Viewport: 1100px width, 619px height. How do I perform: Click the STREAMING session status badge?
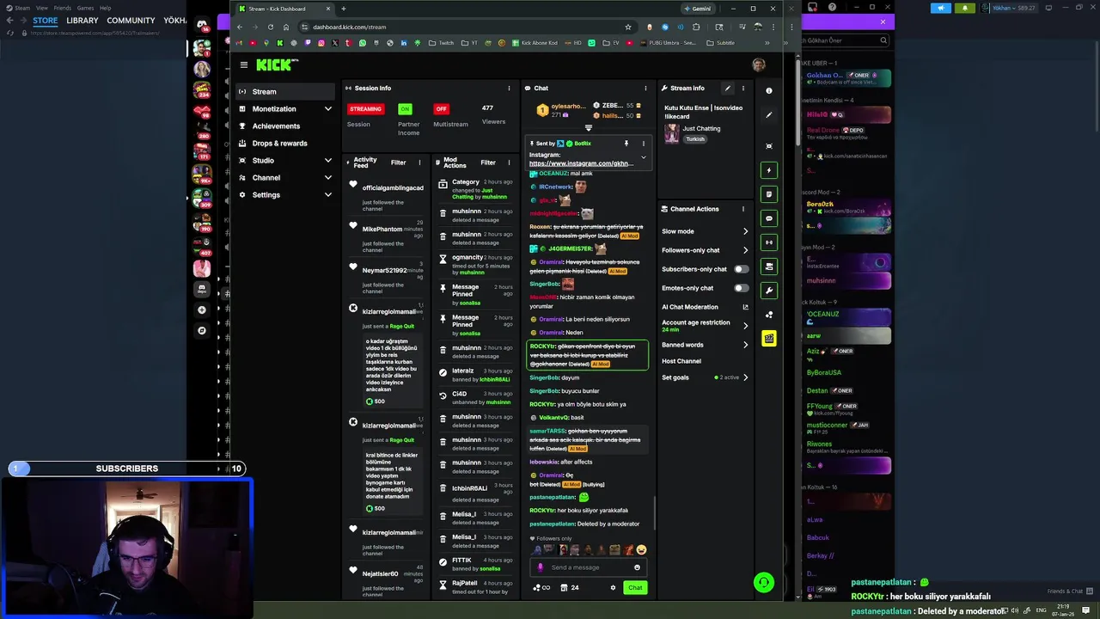(365, 109)
